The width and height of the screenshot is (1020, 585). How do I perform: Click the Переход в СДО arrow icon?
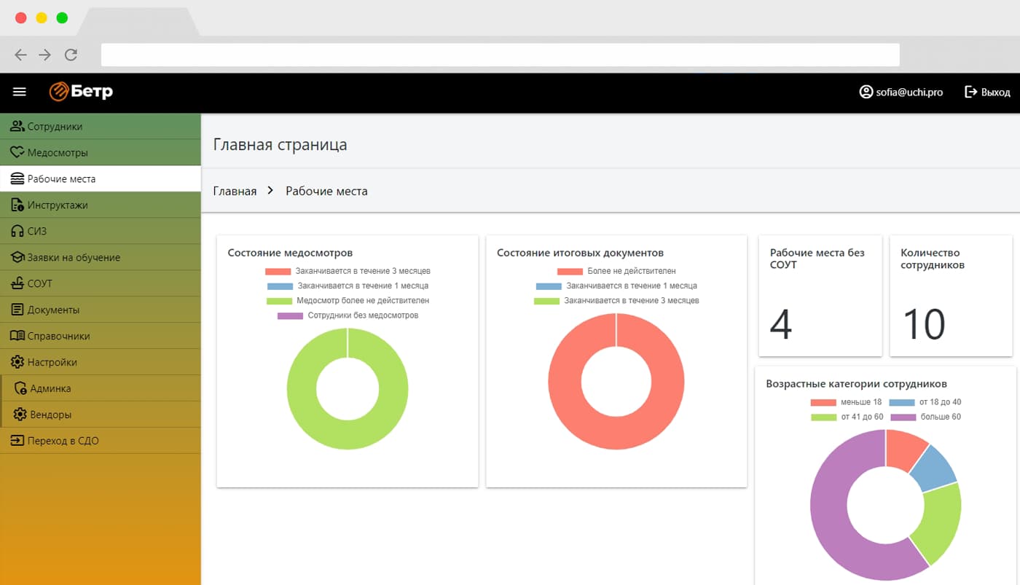[x=17, y=441]
